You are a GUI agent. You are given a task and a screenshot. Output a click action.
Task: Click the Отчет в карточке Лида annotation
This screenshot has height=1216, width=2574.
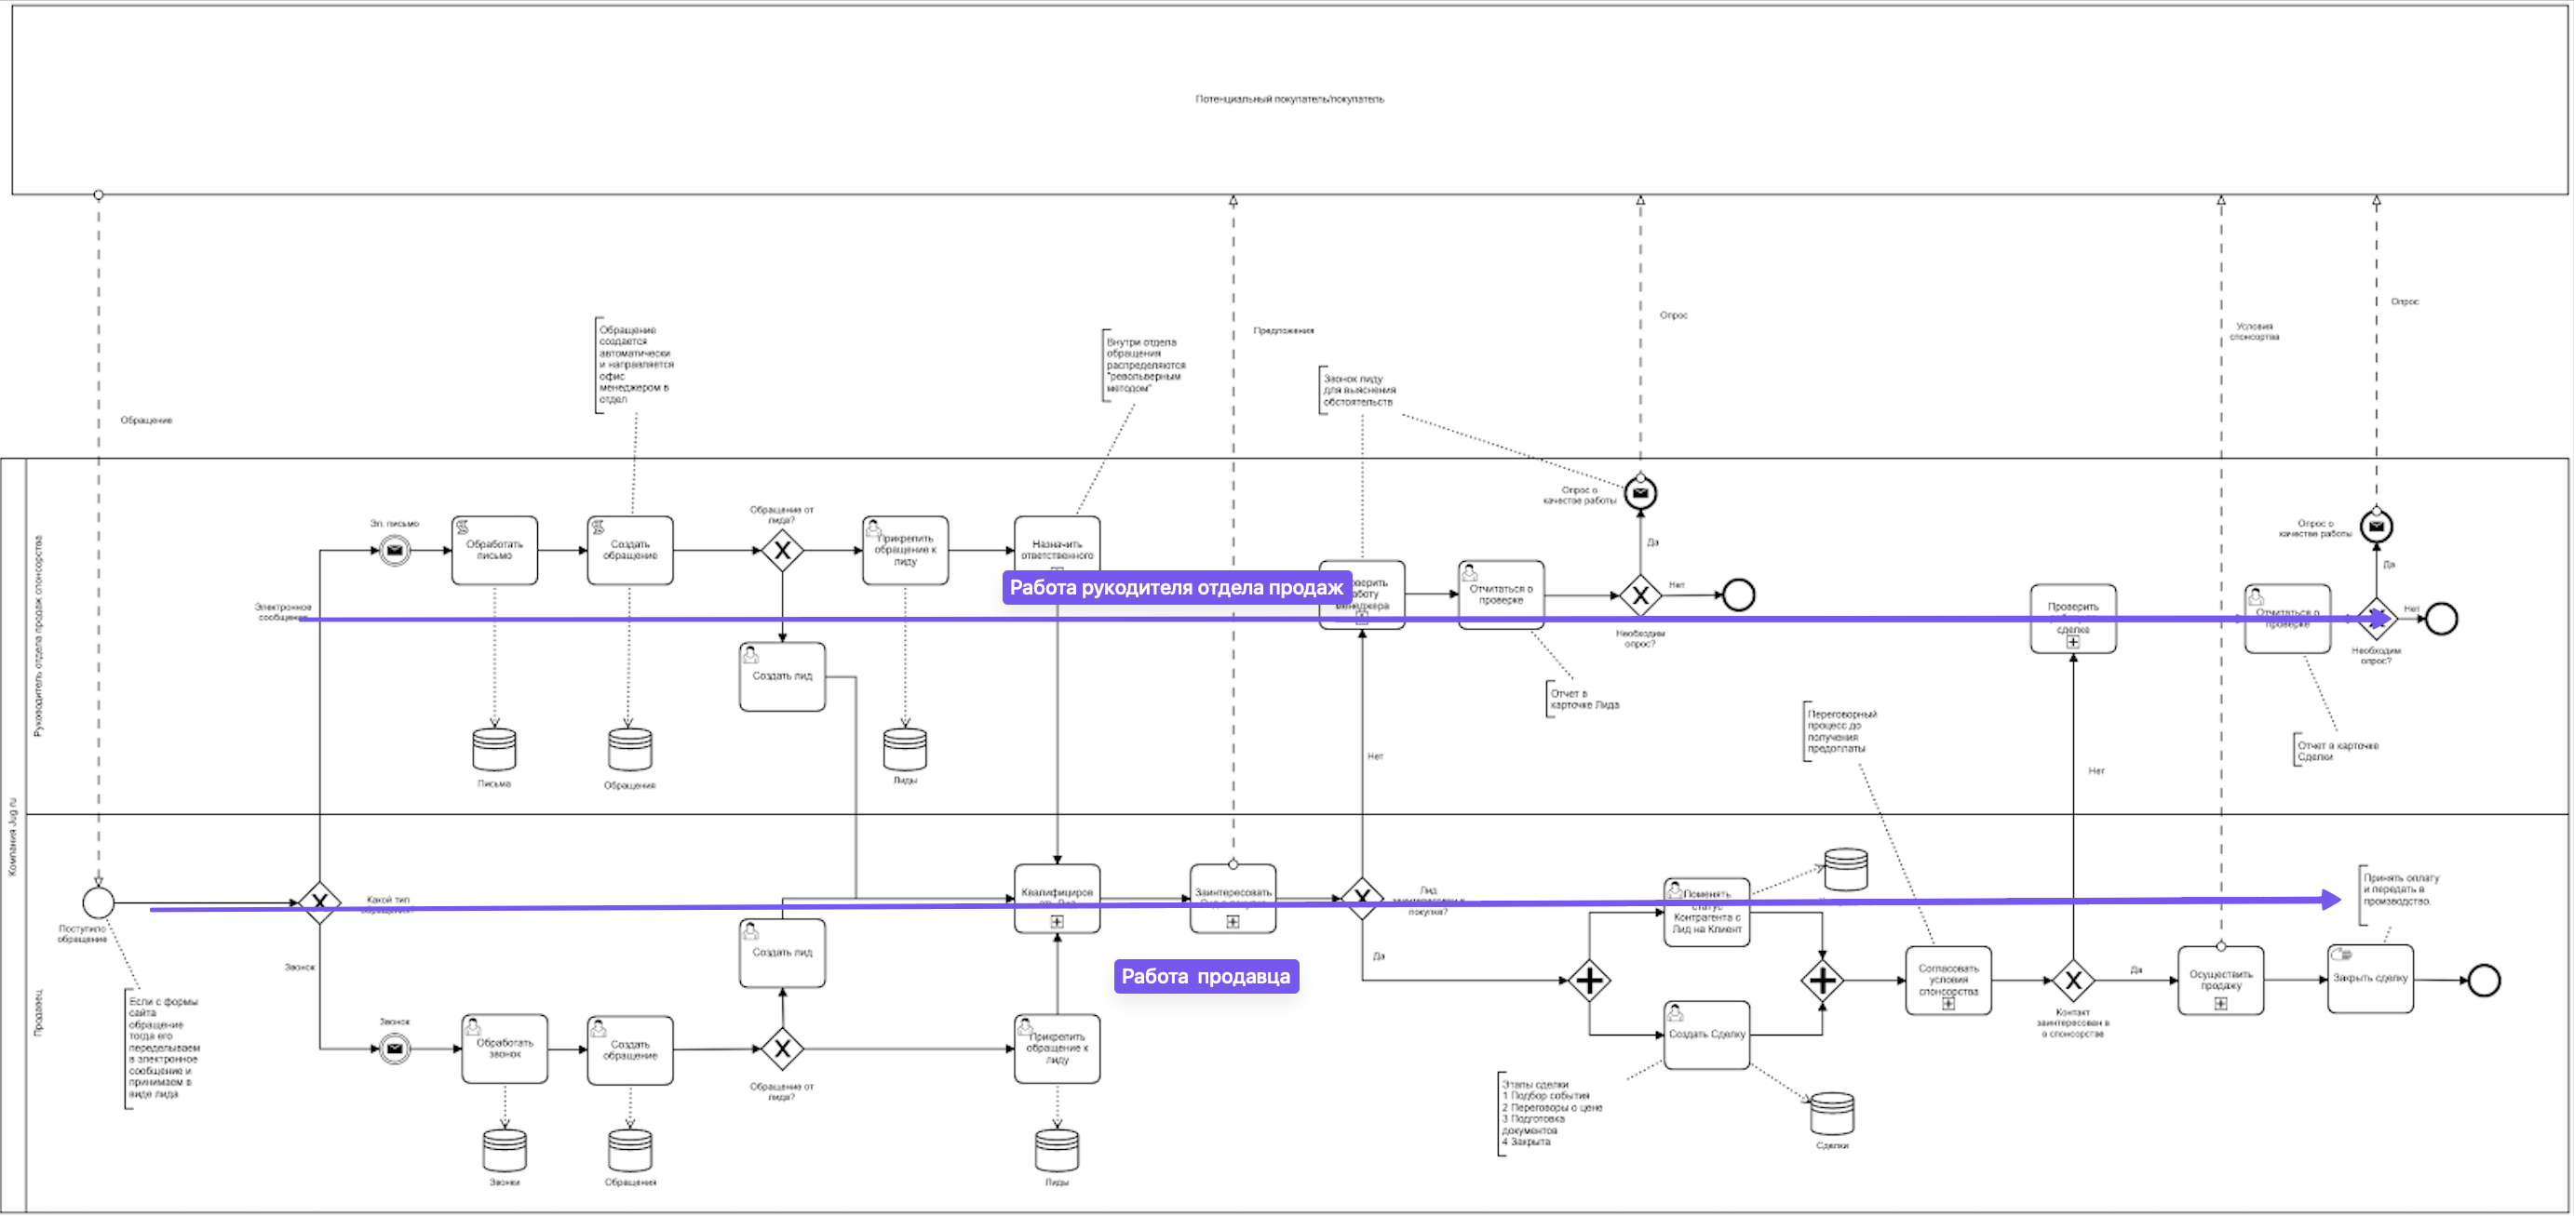pos(1583,699)
